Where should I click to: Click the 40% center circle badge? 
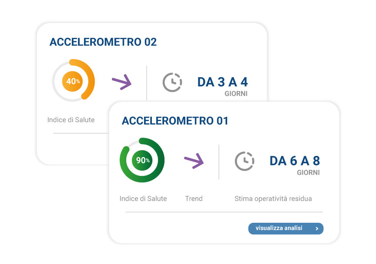[73, 81]
